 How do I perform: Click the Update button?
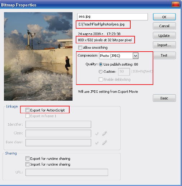(164, 35)
